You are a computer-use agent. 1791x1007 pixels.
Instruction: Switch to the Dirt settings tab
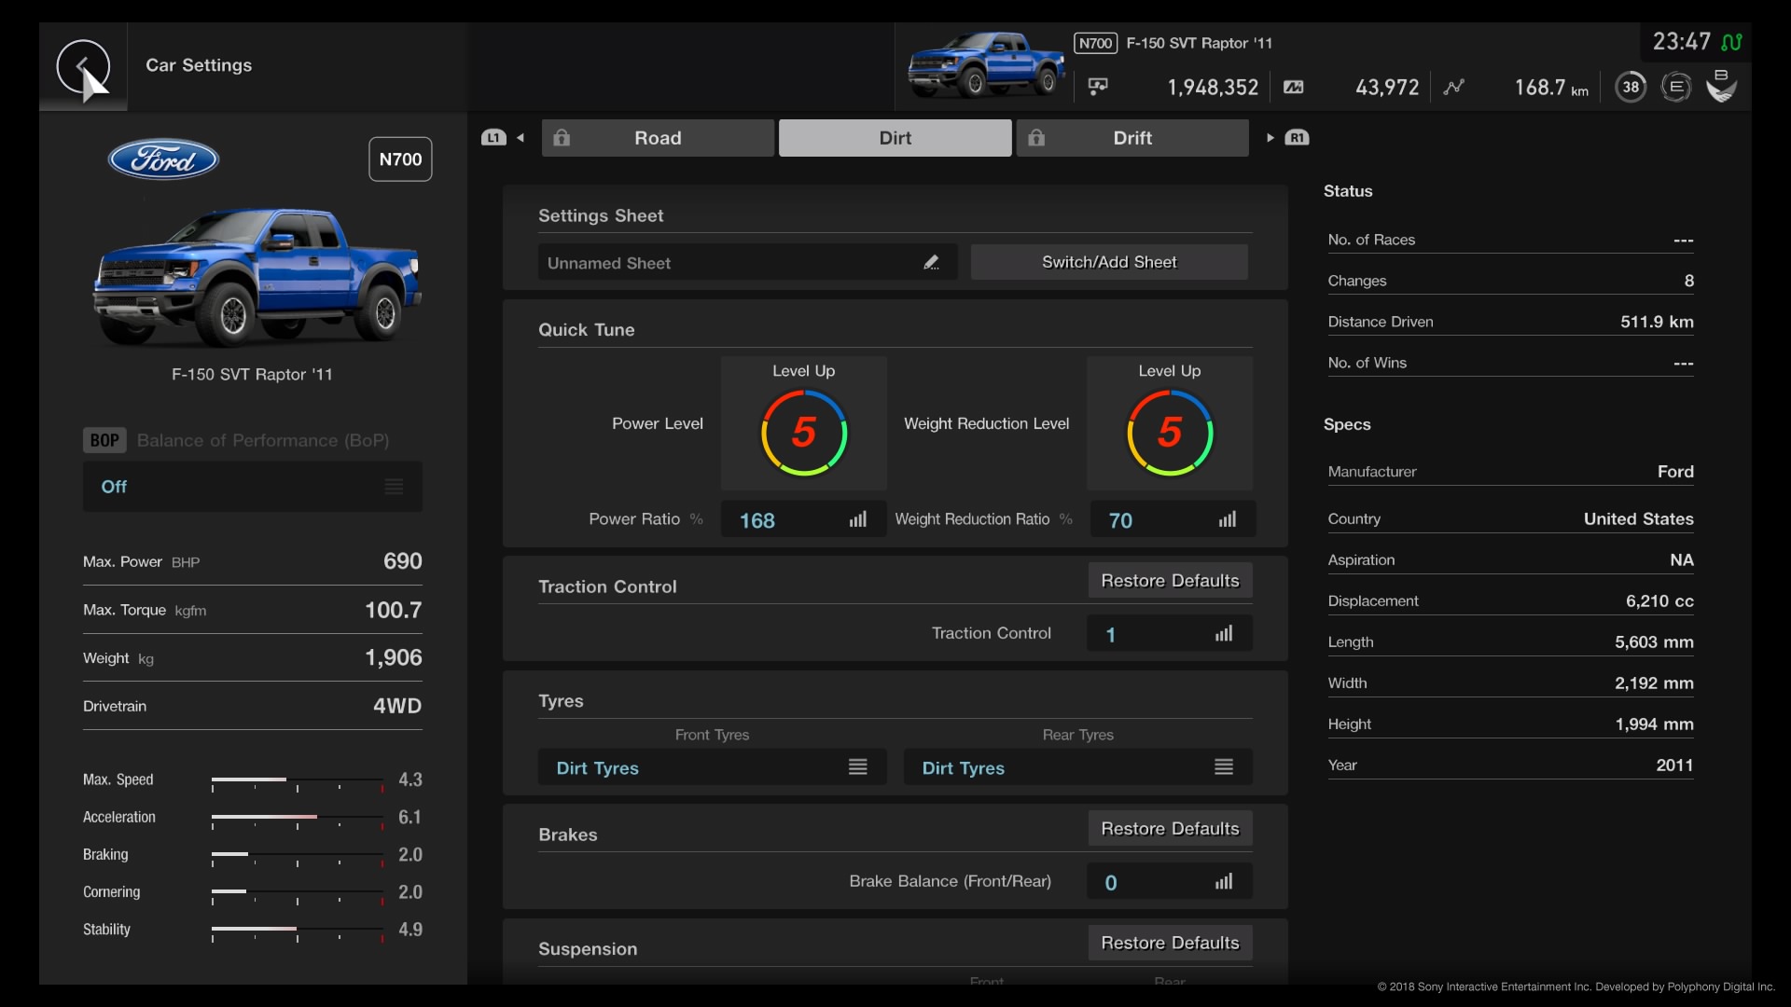tap(895, 138)
